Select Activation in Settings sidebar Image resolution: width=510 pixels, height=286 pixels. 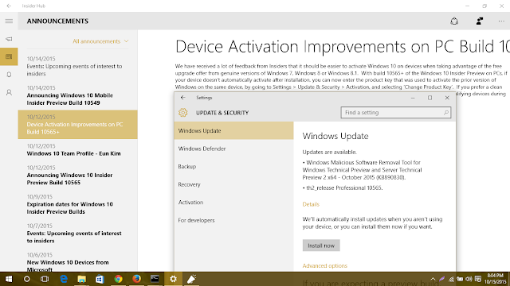tap(233, 202)
